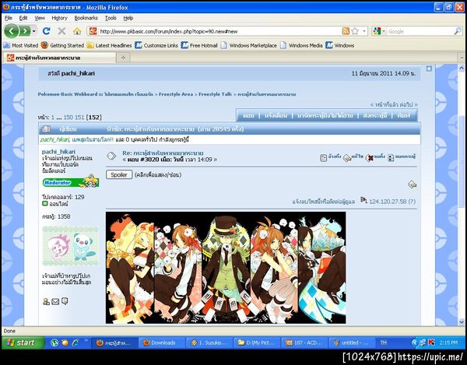
Task: Open the address bar history dropdown
Action: tap(364, 31)
